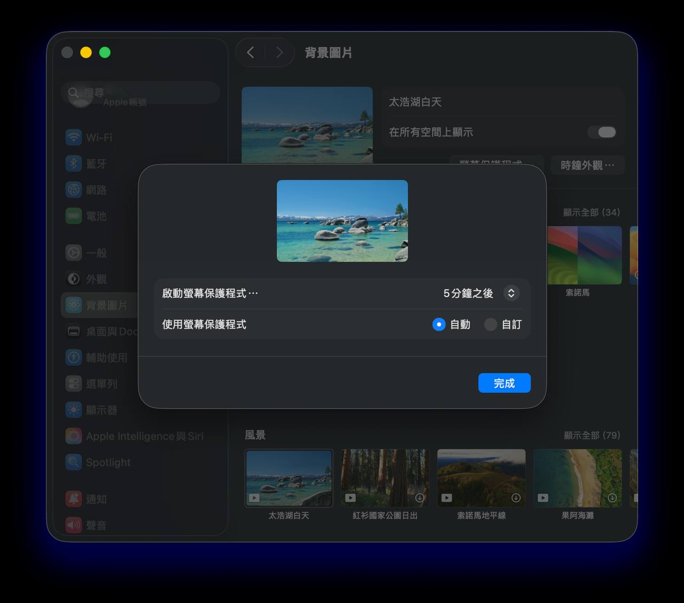
Task: Choose the 紅杉國家公園日出 wallpaper thumbnail
Action: click(385, 478)
